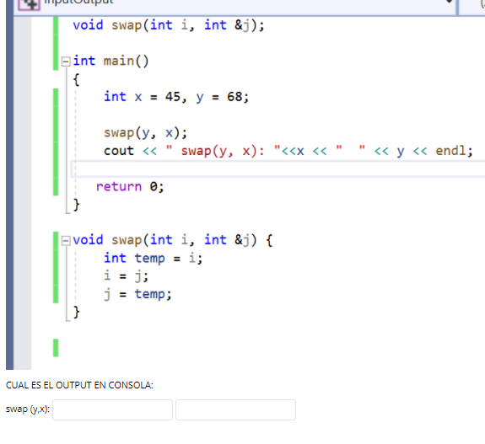
Task: Click the return keyword in main
Action: 119,187
